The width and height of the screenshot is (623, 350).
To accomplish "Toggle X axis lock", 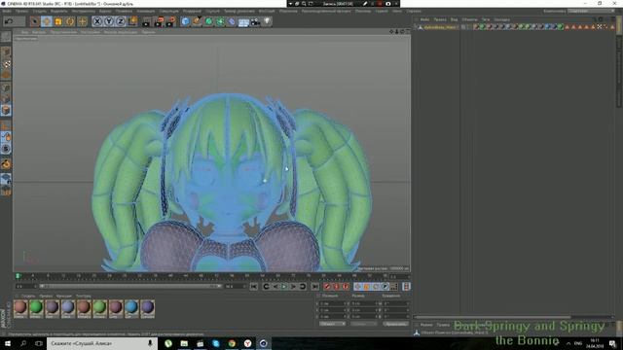I will pos(97,21).
